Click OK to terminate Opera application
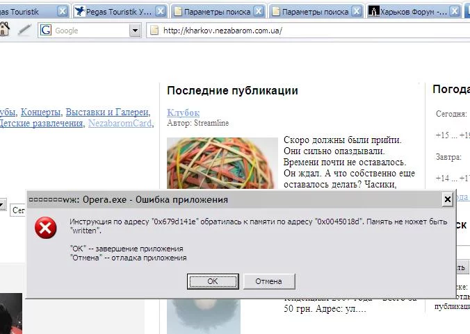This screenshot has width=470, height=334. [x=213, y=281]
